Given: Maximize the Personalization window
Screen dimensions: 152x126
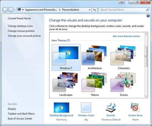Looking at the screenshot, I should pyautogui.click(x=137, y=2).
